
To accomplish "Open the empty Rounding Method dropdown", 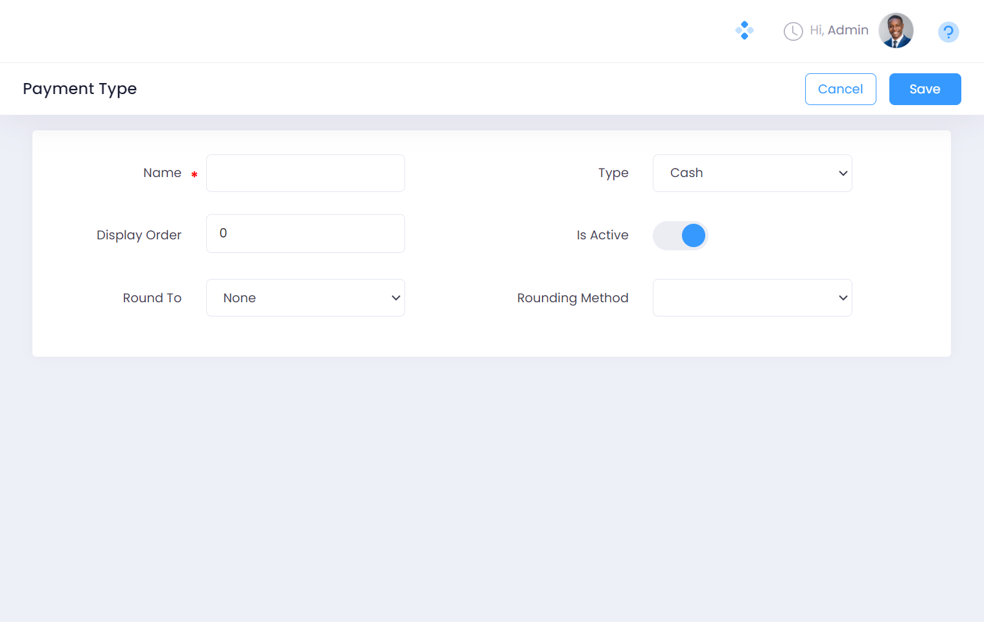I will (752, 298).
